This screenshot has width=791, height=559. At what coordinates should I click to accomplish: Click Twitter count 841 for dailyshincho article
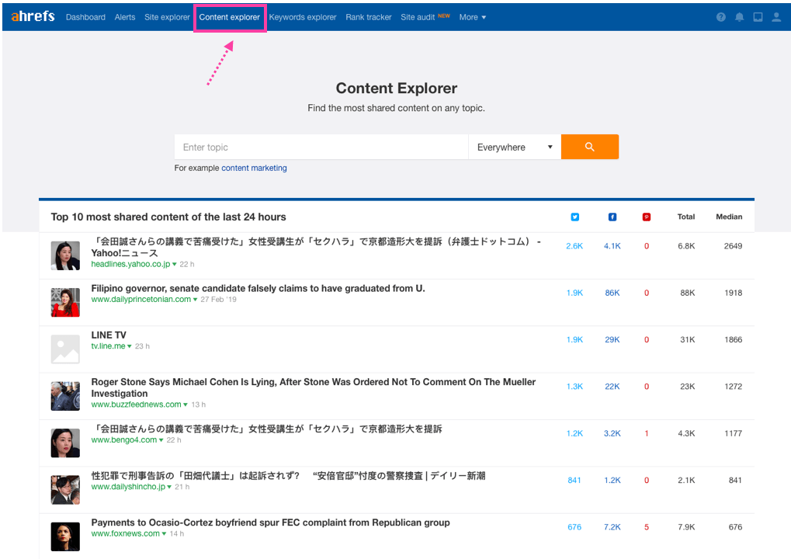(574, 481)
